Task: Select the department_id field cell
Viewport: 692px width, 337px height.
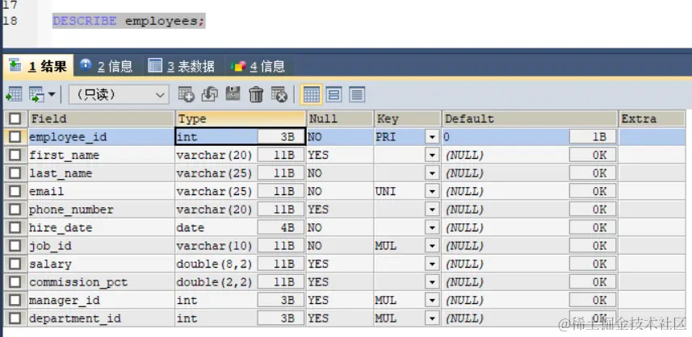Action: (102, 318)
